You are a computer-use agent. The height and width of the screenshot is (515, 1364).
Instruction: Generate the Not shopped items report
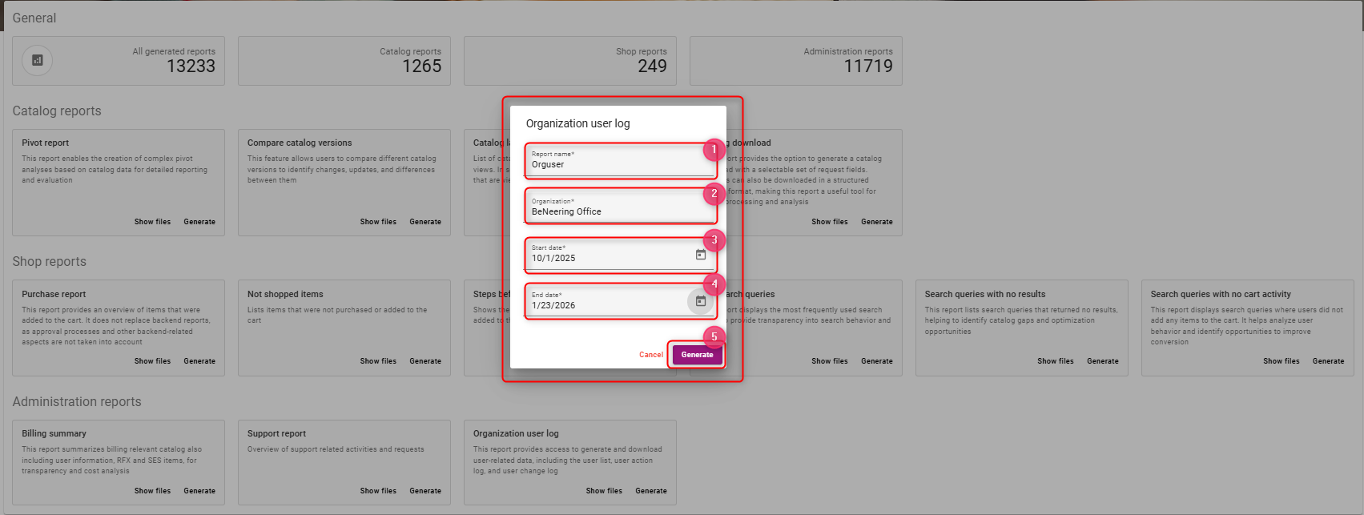point(424,361)
